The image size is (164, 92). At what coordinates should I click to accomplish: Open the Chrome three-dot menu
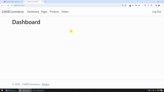(162, 5)
